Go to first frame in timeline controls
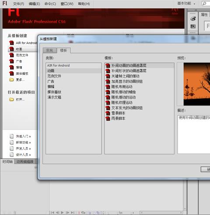210x215 pixels. point(52,212)
